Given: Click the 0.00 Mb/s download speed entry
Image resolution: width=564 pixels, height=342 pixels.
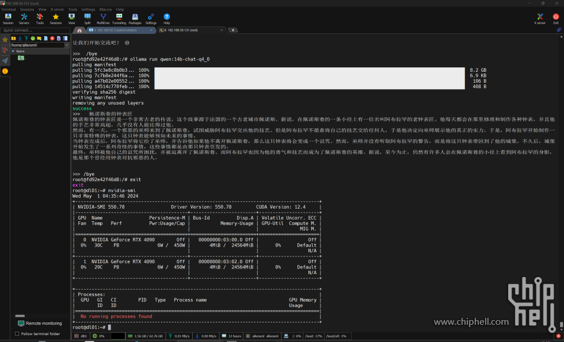Looking at the screenshot, I should click(206, 336).
